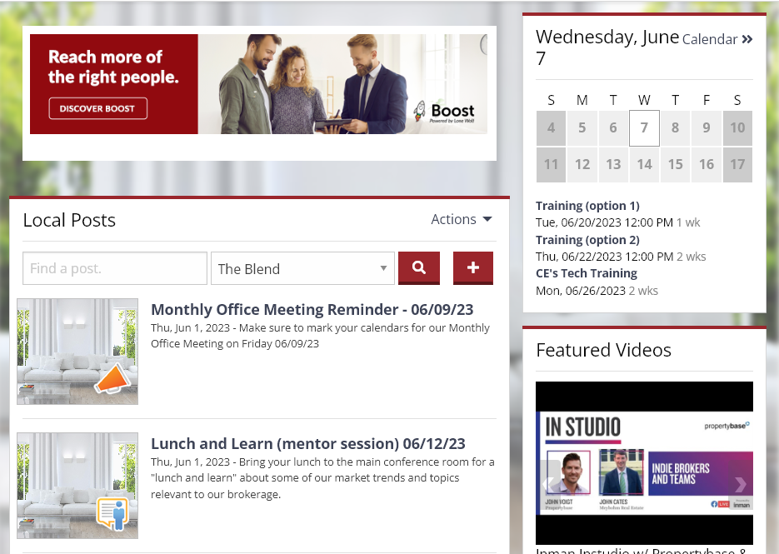Click the Boost rocket logo in the banner ad
This screenshot has width=779, height=554.
(x=418, y=109)
